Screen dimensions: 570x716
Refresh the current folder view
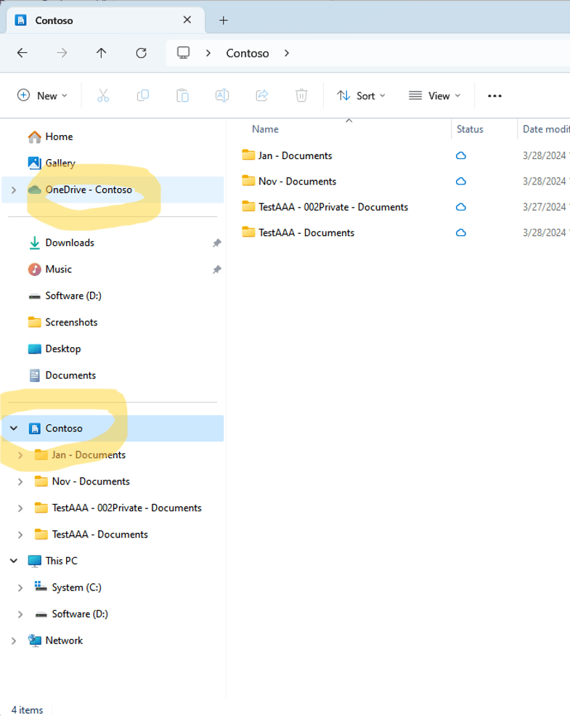(141, 53)
